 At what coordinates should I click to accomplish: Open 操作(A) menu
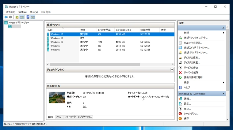[x=22, y=12]
